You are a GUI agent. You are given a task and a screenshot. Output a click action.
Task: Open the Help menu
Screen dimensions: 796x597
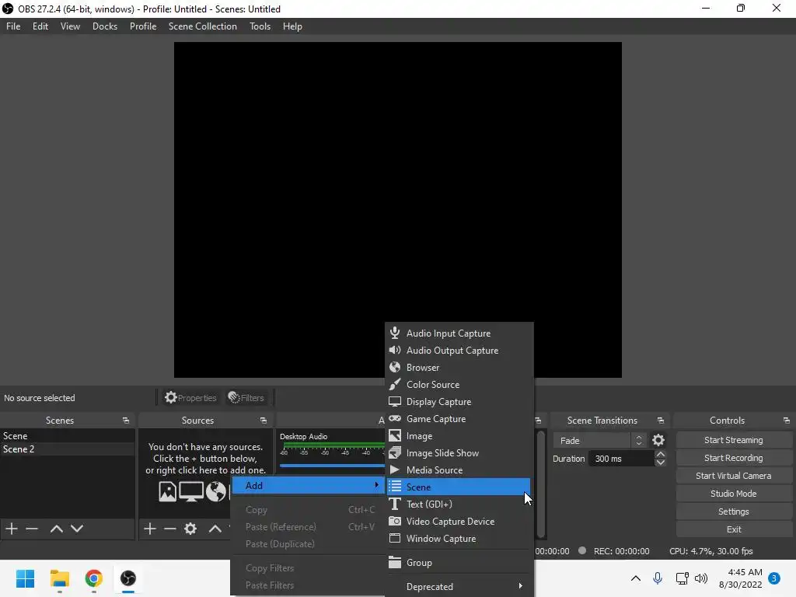point(292,26)
